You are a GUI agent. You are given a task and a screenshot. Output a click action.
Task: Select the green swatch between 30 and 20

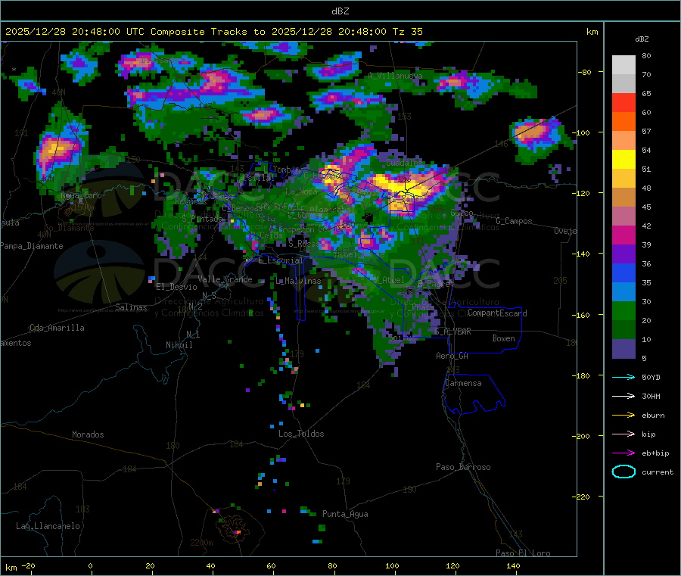pyautogui.click(x=623, y=311)
